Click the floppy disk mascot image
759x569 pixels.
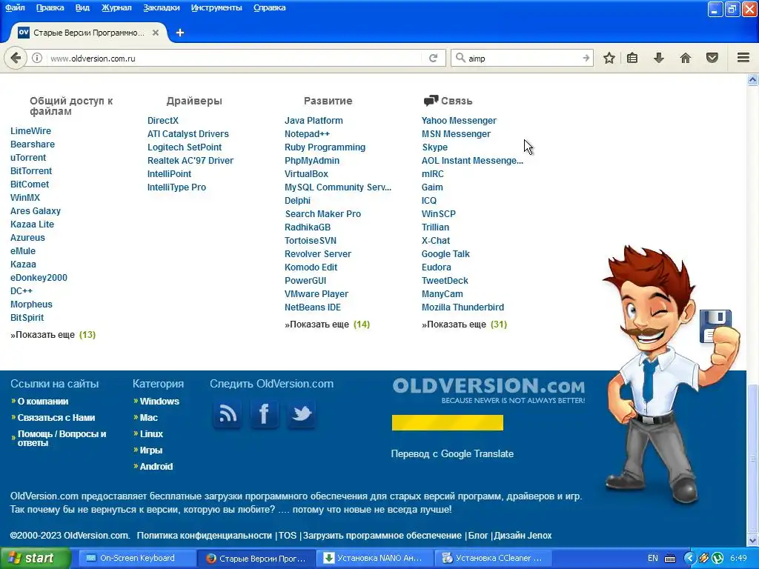(715, 327)
